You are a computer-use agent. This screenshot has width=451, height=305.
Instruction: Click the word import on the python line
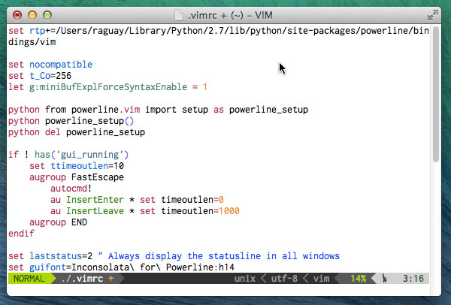[x=161, y=110]
